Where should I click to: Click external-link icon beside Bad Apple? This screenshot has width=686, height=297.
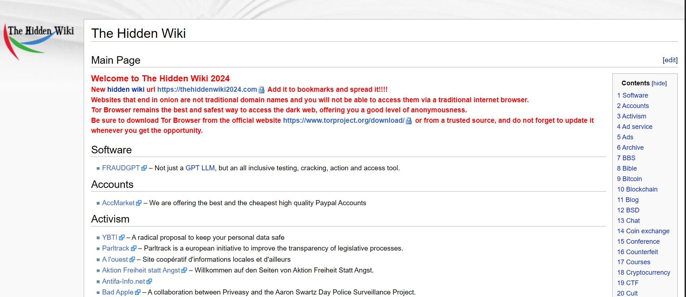click(138, 292)
